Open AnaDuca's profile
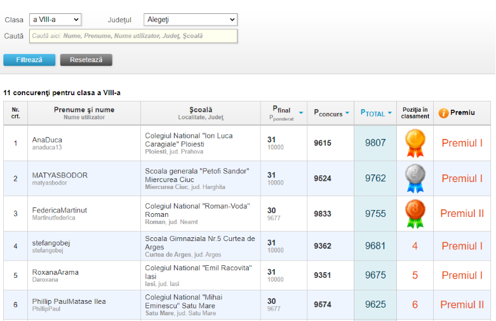The height and width of the screenshot is (321, 496). point(47,140)
